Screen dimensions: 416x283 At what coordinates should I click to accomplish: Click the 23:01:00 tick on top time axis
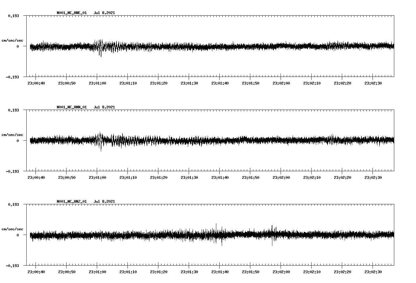[97, 83]
